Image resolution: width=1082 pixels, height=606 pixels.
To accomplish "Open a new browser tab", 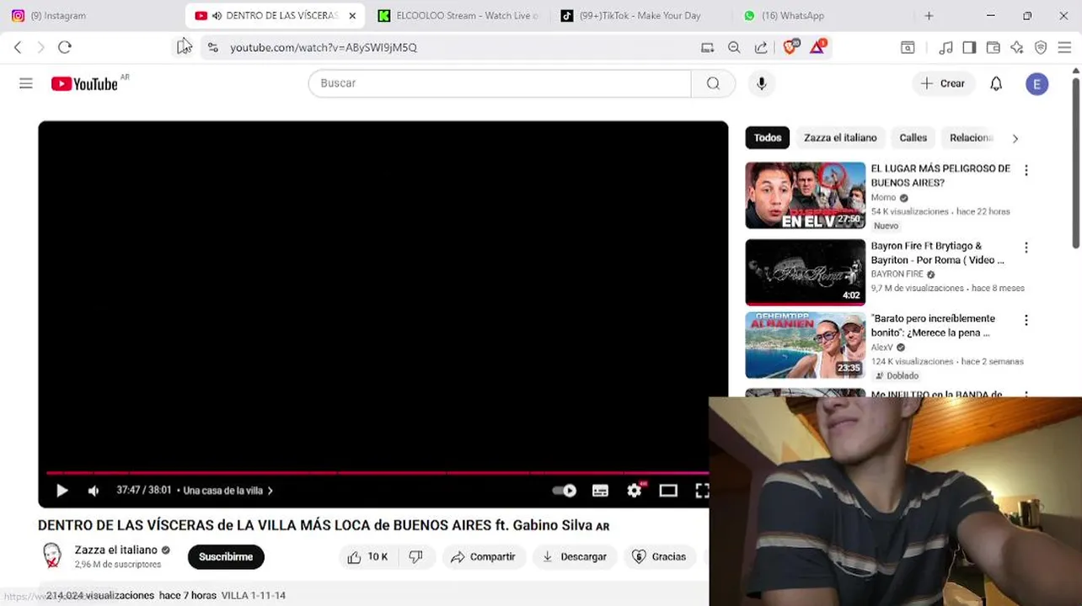I will [x=929, y=15].
